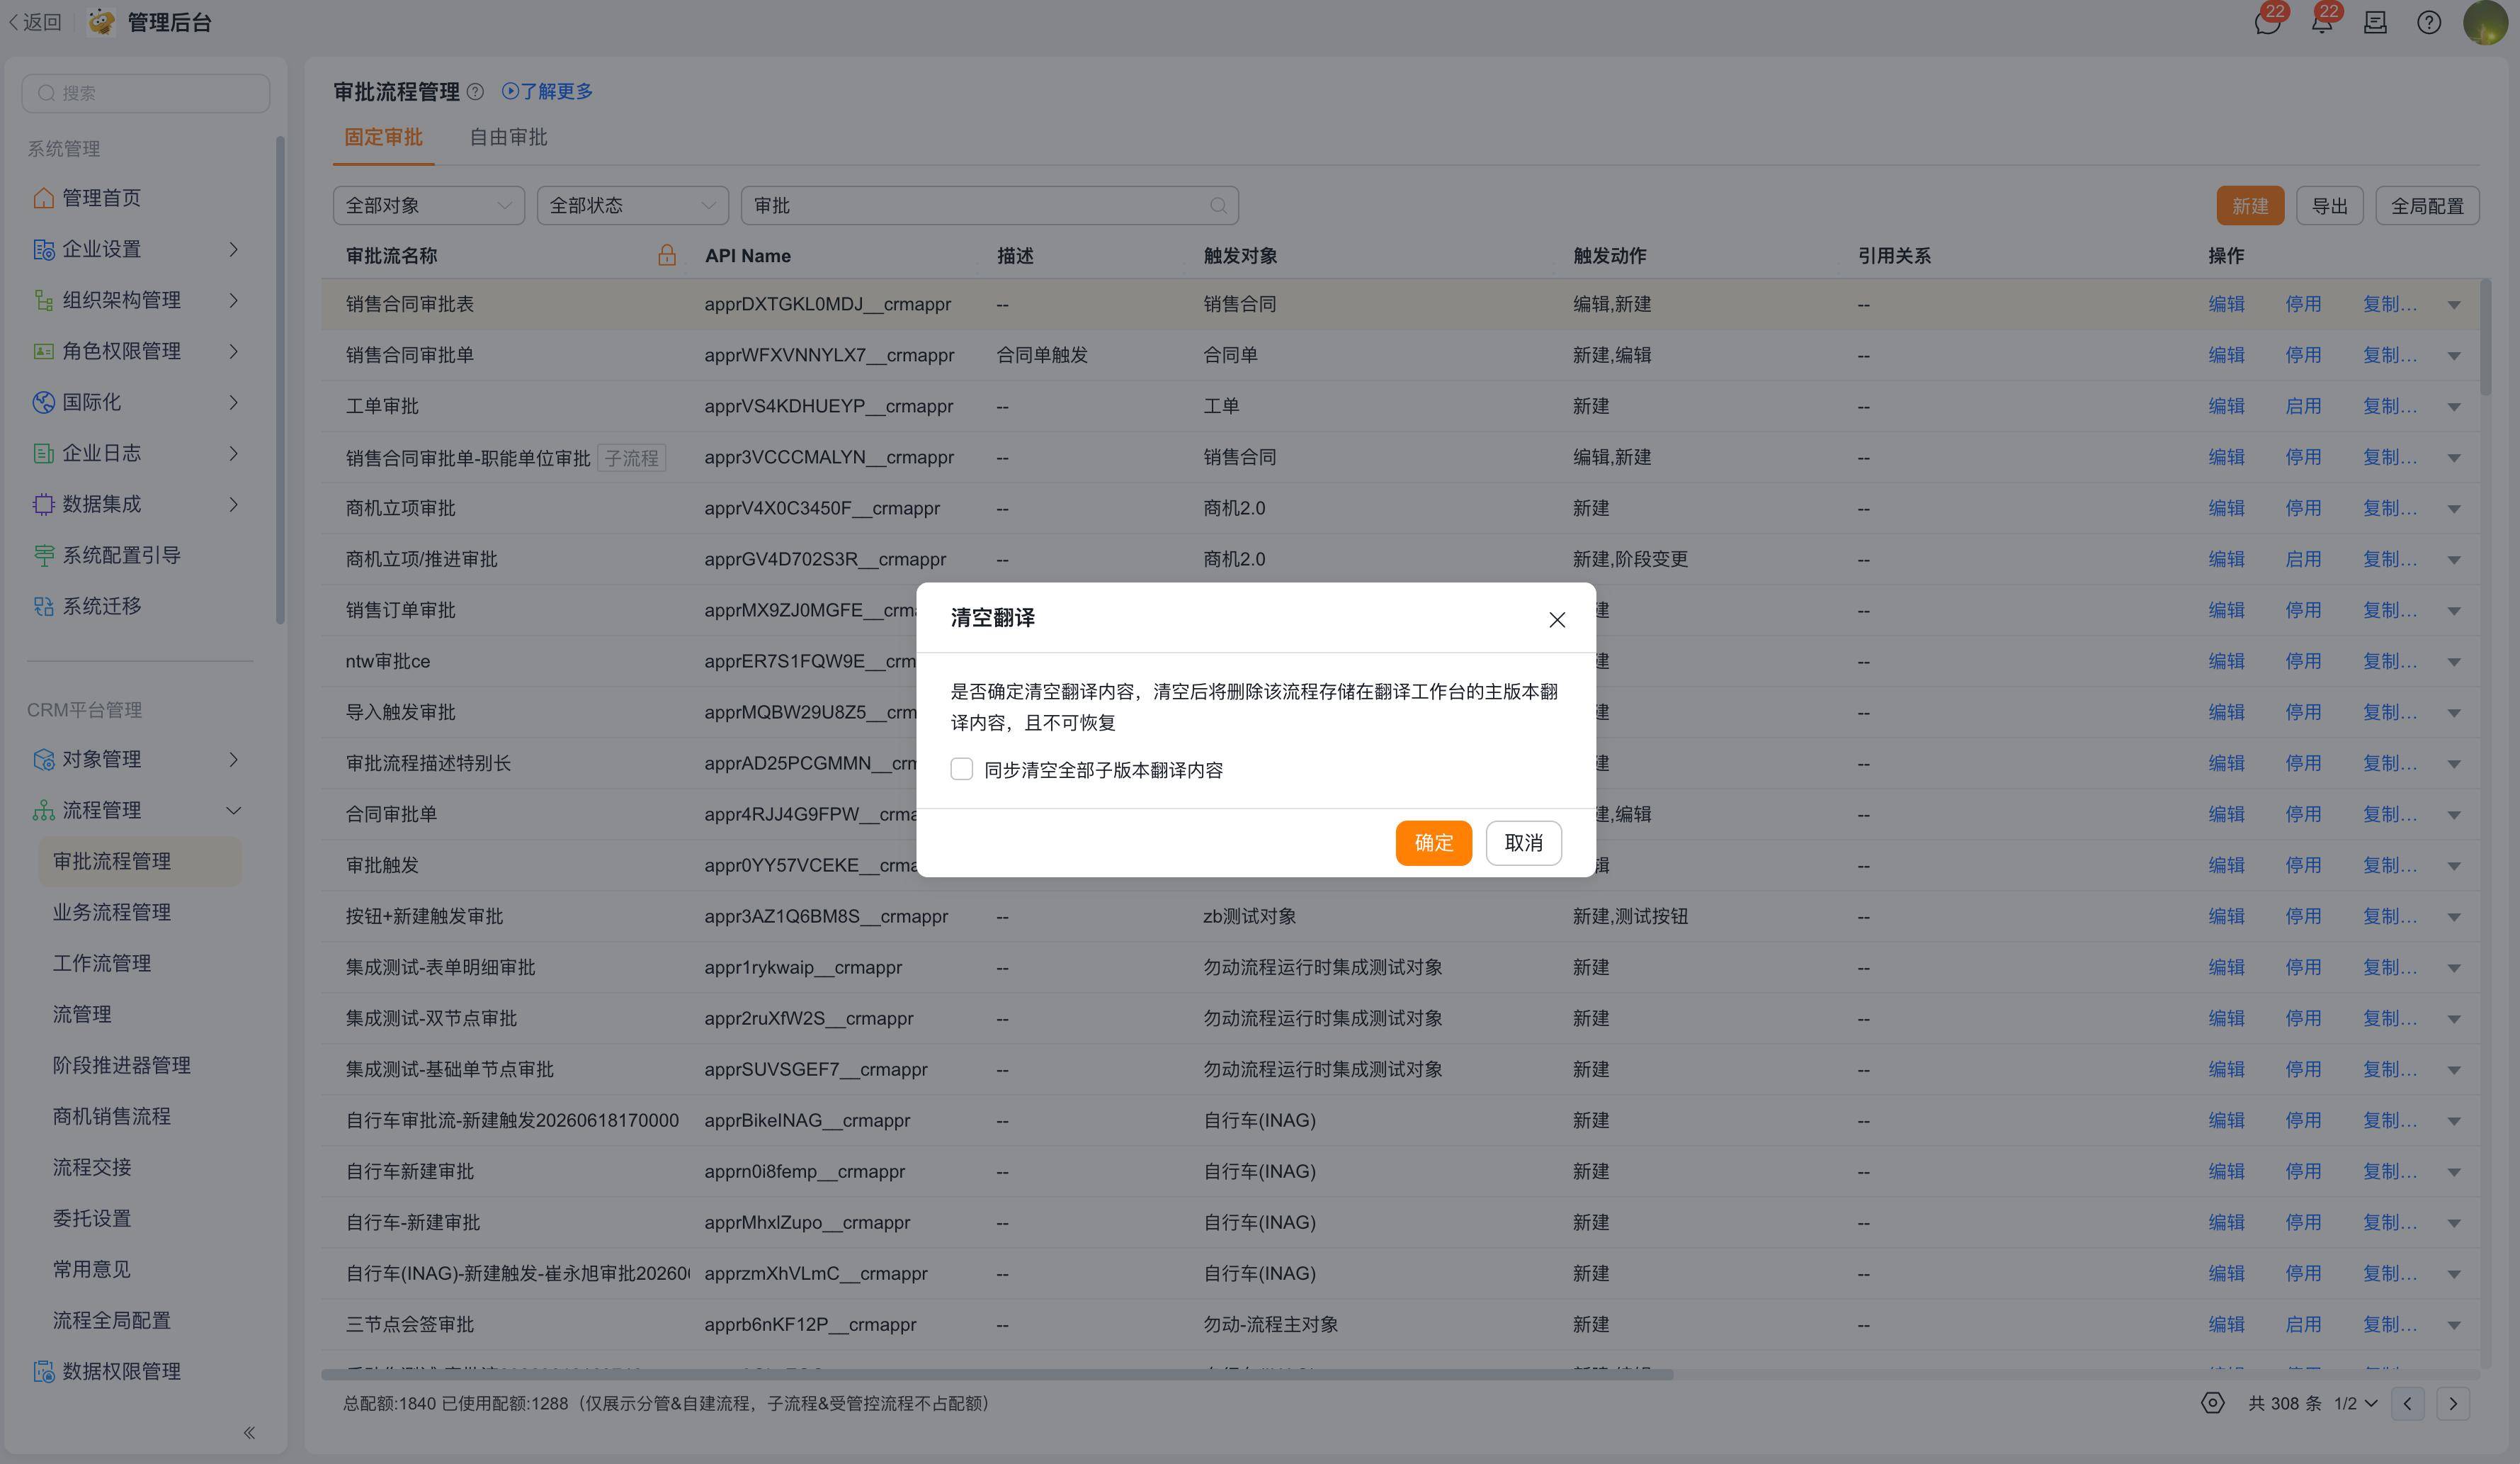
Task: Click the lock icon in the 审批流名称 column header
Action: [x=667, y=255]
